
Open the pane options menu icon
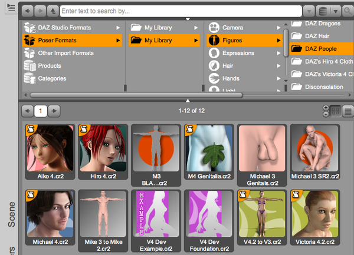coord(11,8)
